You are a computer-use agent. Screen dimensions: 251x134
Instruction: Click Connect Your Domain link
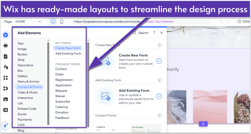click(x=159, y=21)
